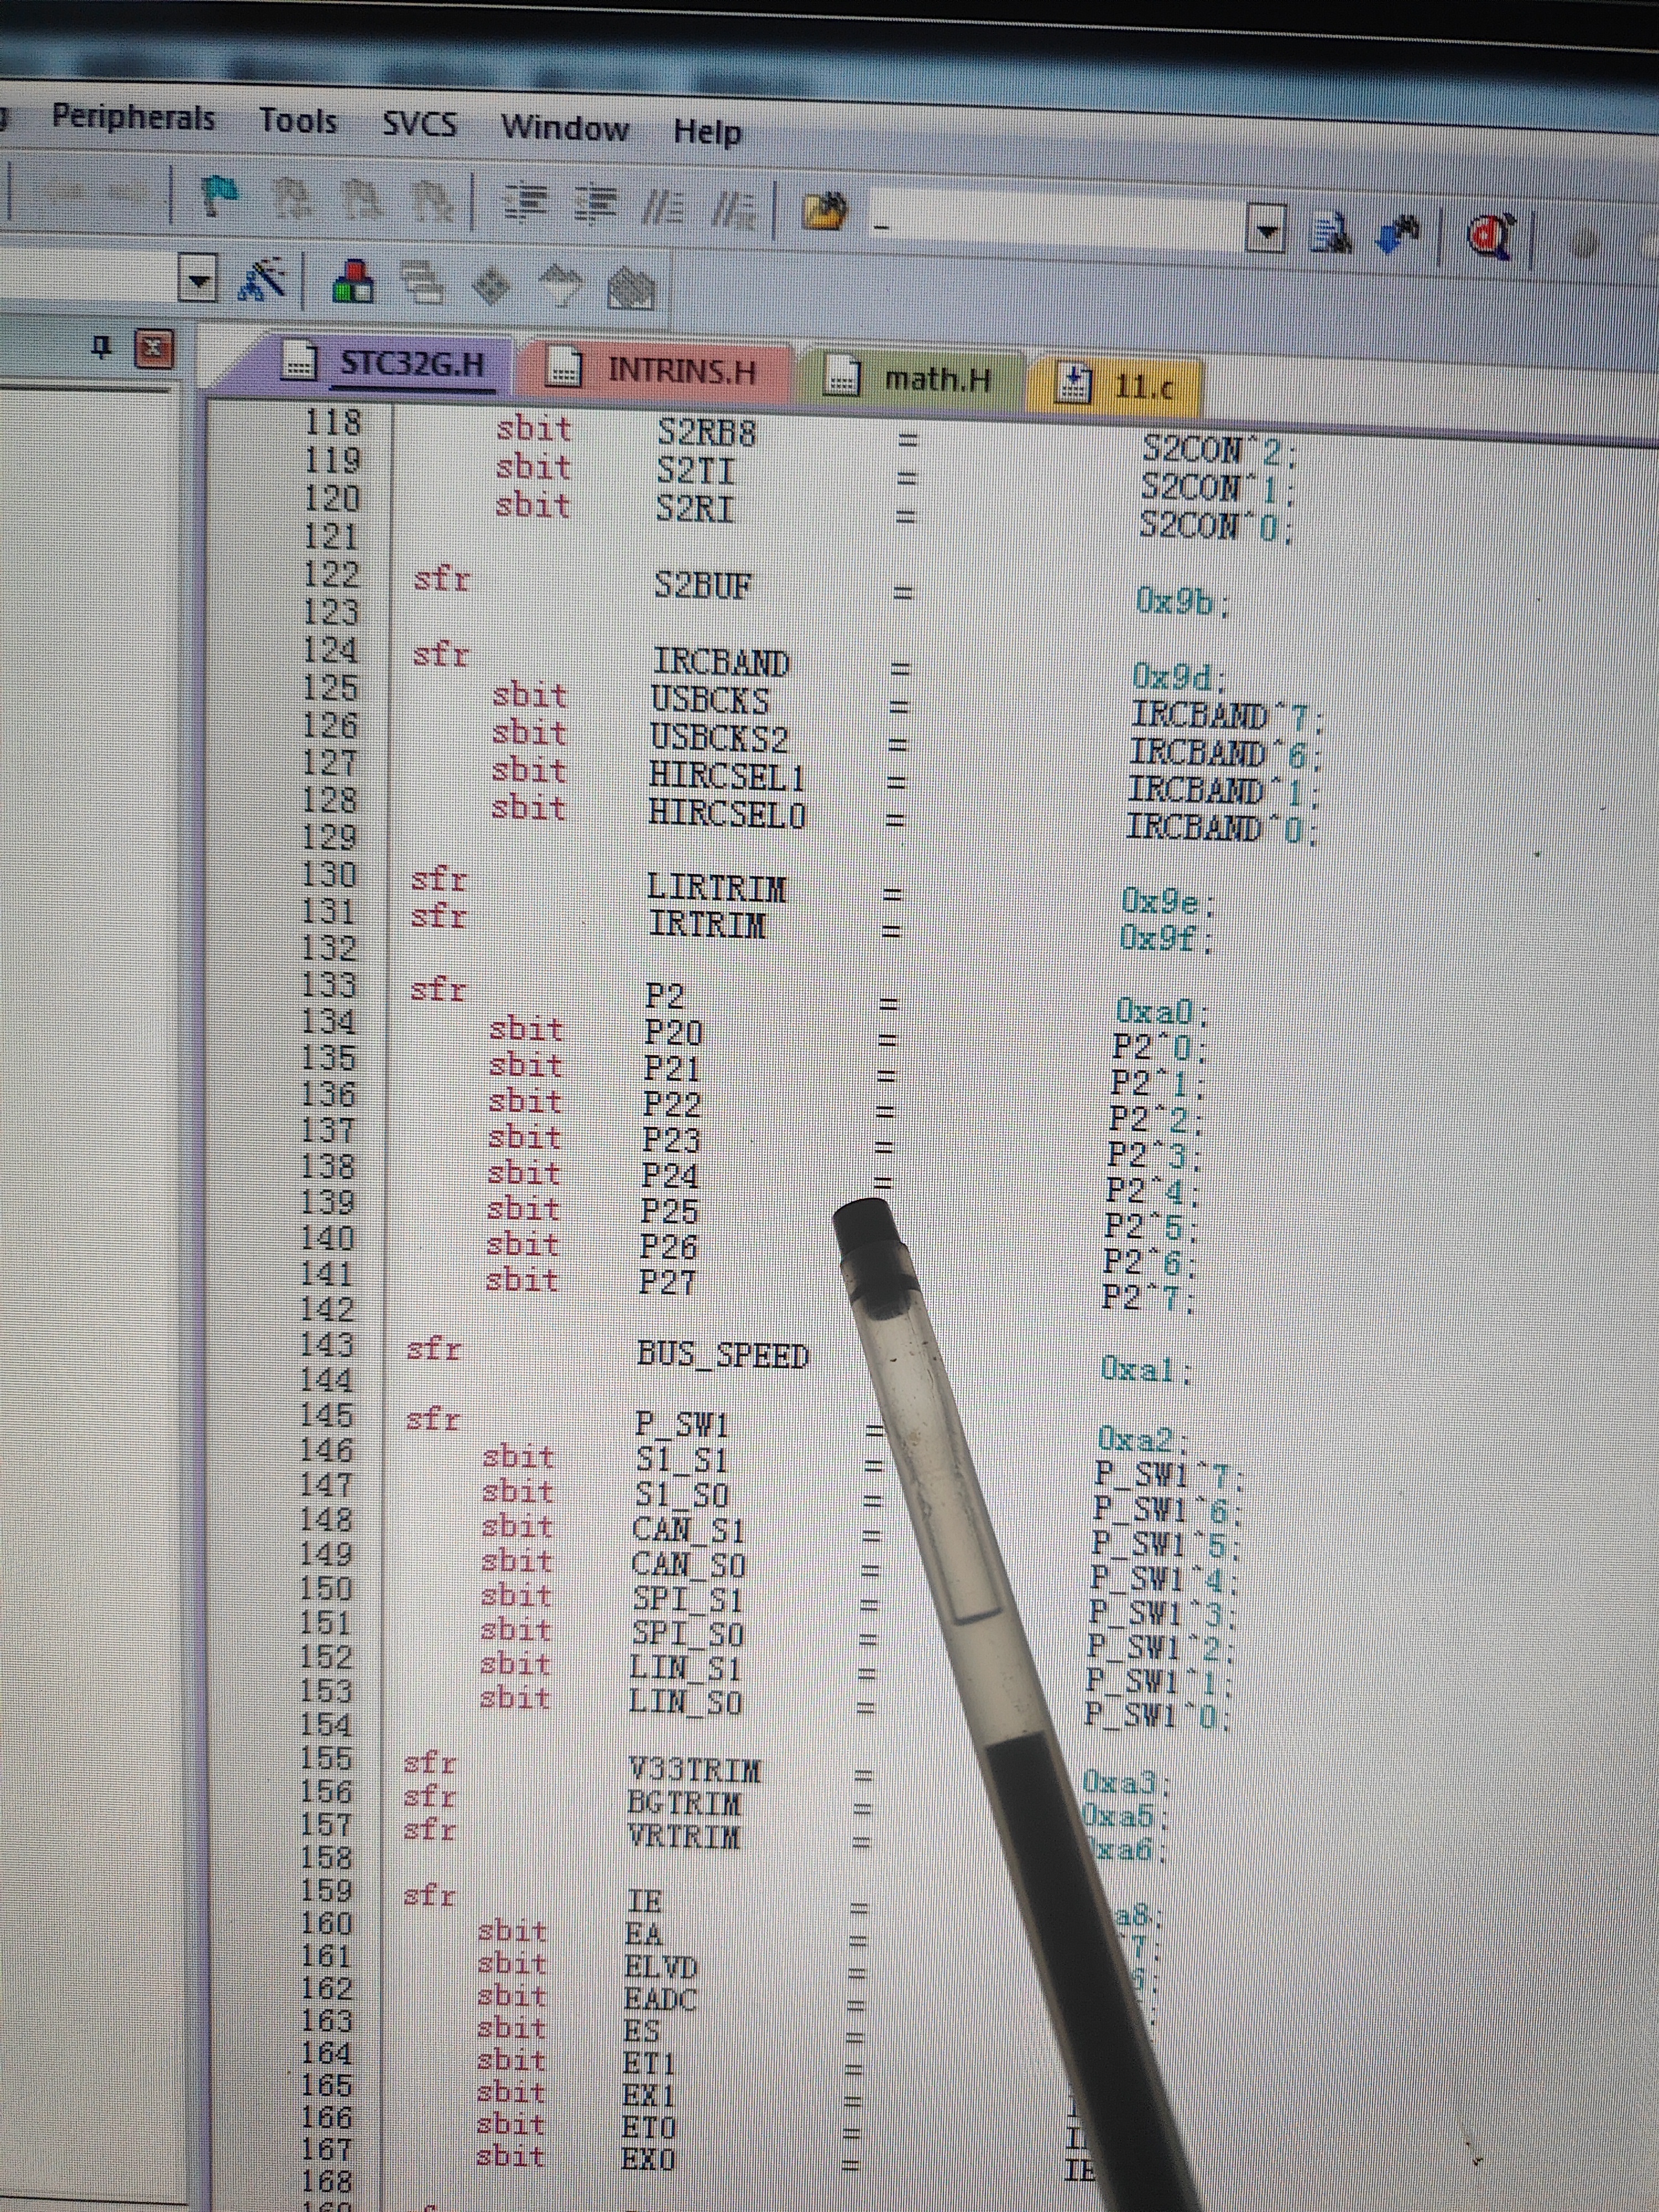Click the LIRTRIM identifier
This screenshot has height=2212, width=1659.
(x=716, y=887)
